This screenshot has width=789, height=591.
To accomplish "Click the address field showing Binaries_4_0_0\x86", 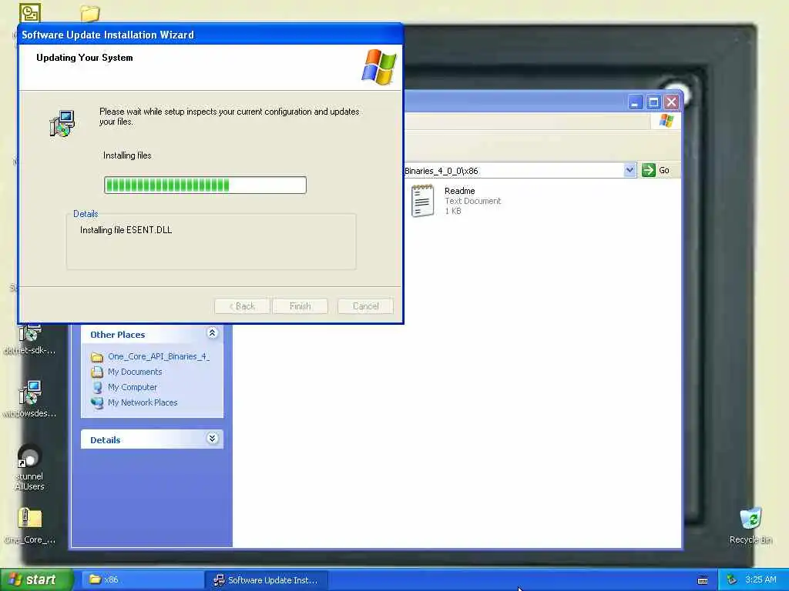I will coord(514,170).
